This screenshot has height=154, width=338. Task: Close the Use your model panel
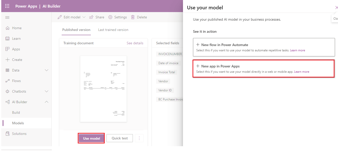click(x=336, y=8)
